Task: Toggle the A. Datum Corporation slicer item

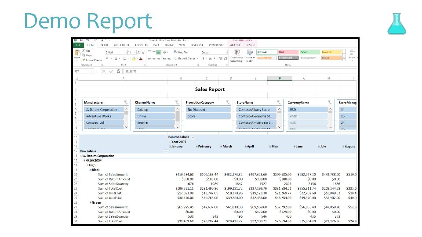Action: click(104, 110)
